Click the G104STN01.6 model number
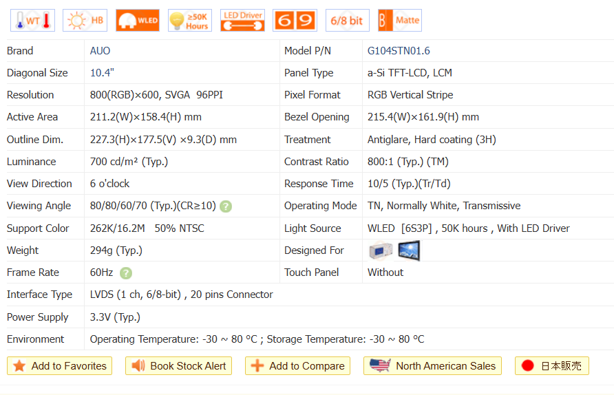The height and width of the screenshot is (395, 614). (x=399, y=51)
